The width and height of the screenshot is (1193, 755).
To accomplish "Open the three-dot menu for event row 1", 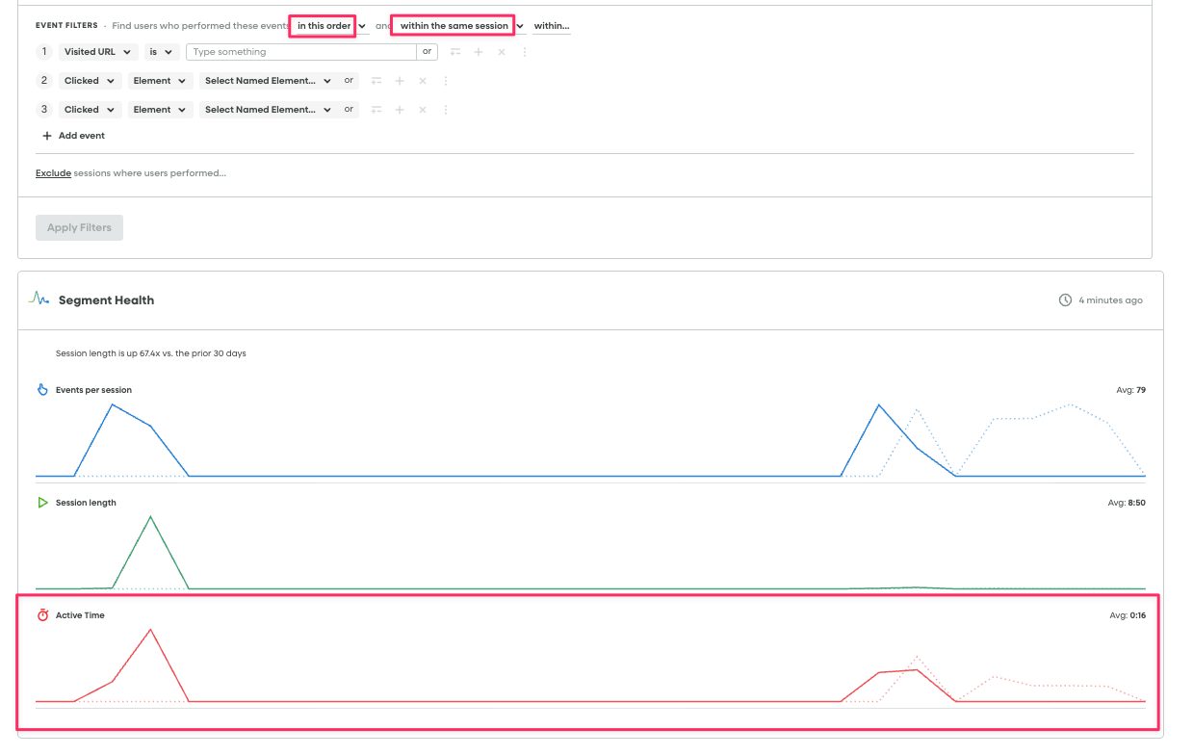I will pos(525,52).
